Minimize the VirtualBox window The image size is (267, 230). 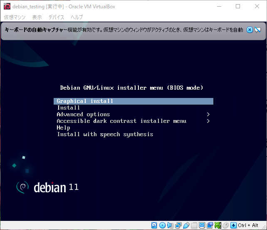[219, 7]
